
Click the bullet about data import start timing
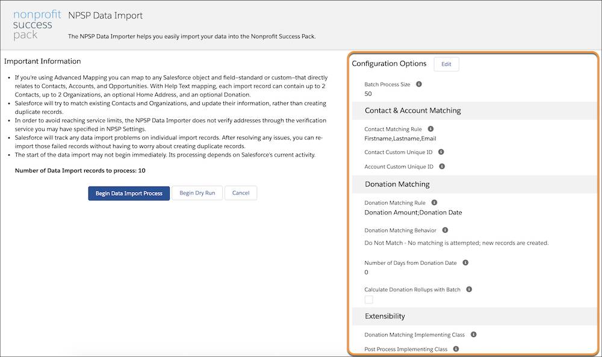pos(165,155)
